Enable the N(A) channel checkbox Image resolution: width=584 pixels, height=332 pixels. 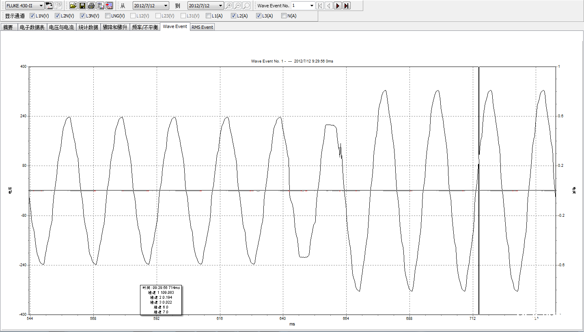(x=284, y=16)
